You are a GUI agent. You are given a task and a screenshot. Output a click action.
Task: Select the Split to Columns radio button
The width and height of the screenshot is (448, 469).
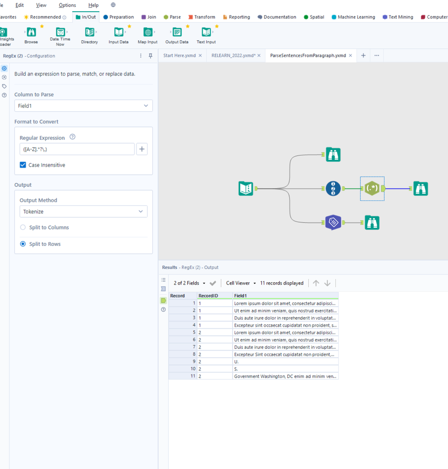(23, 227)
